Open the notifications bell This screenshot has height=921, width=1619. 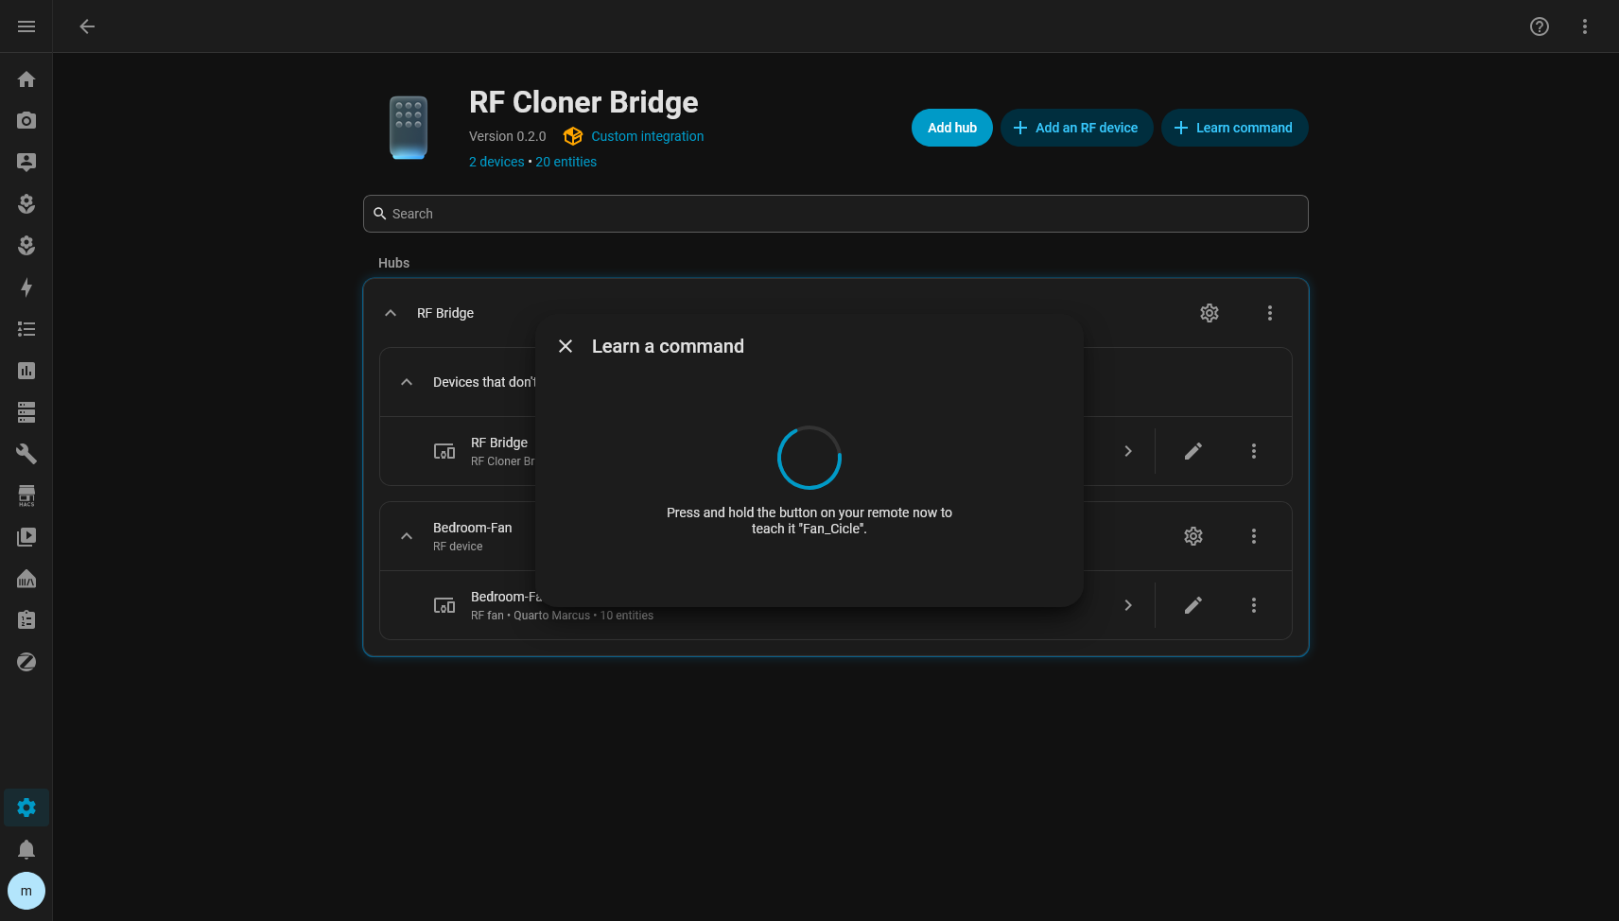click(x=26, y=849)
